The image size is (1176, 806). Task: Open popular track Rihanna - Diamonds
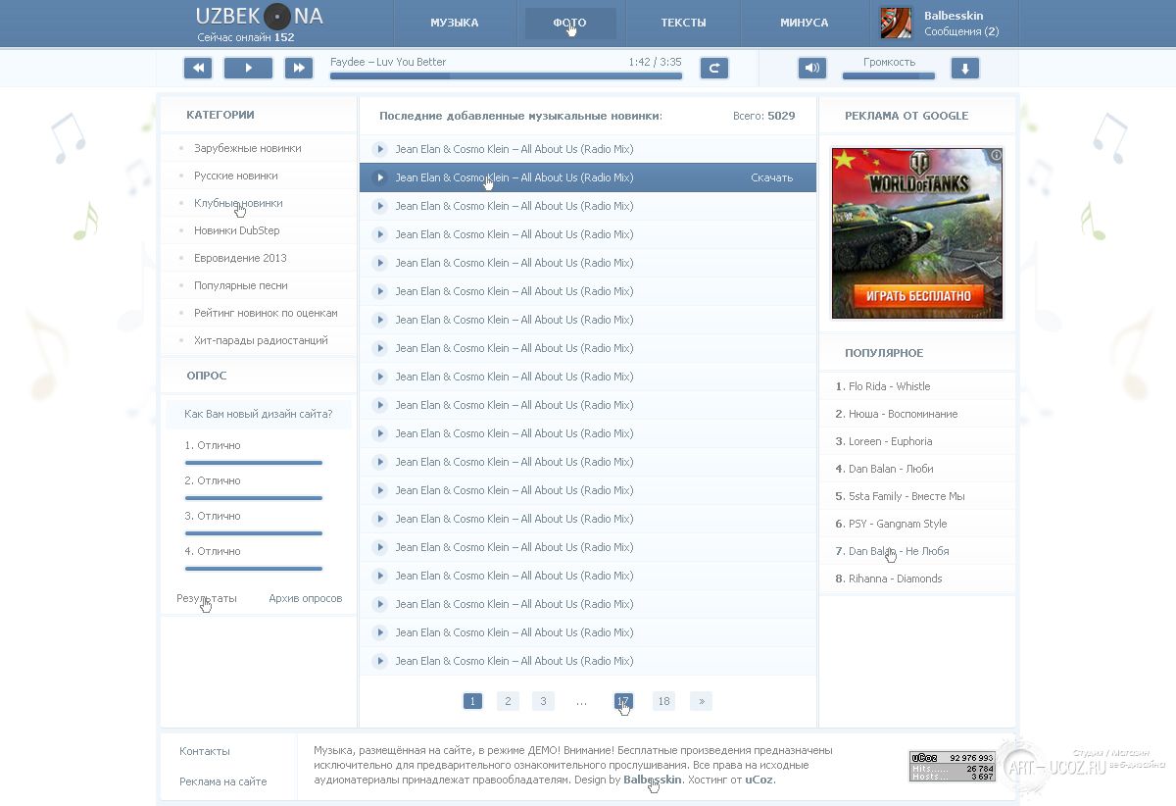tap(896, 579)
